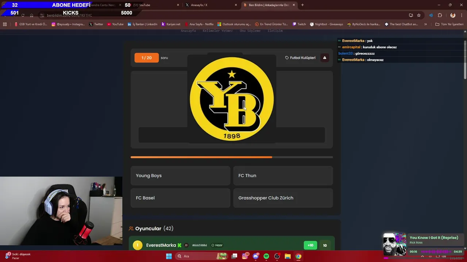This screenshot has height=262, width=467.
Task: Open En Trend Ürünler bookmark
Action: (x=271, y=24)
